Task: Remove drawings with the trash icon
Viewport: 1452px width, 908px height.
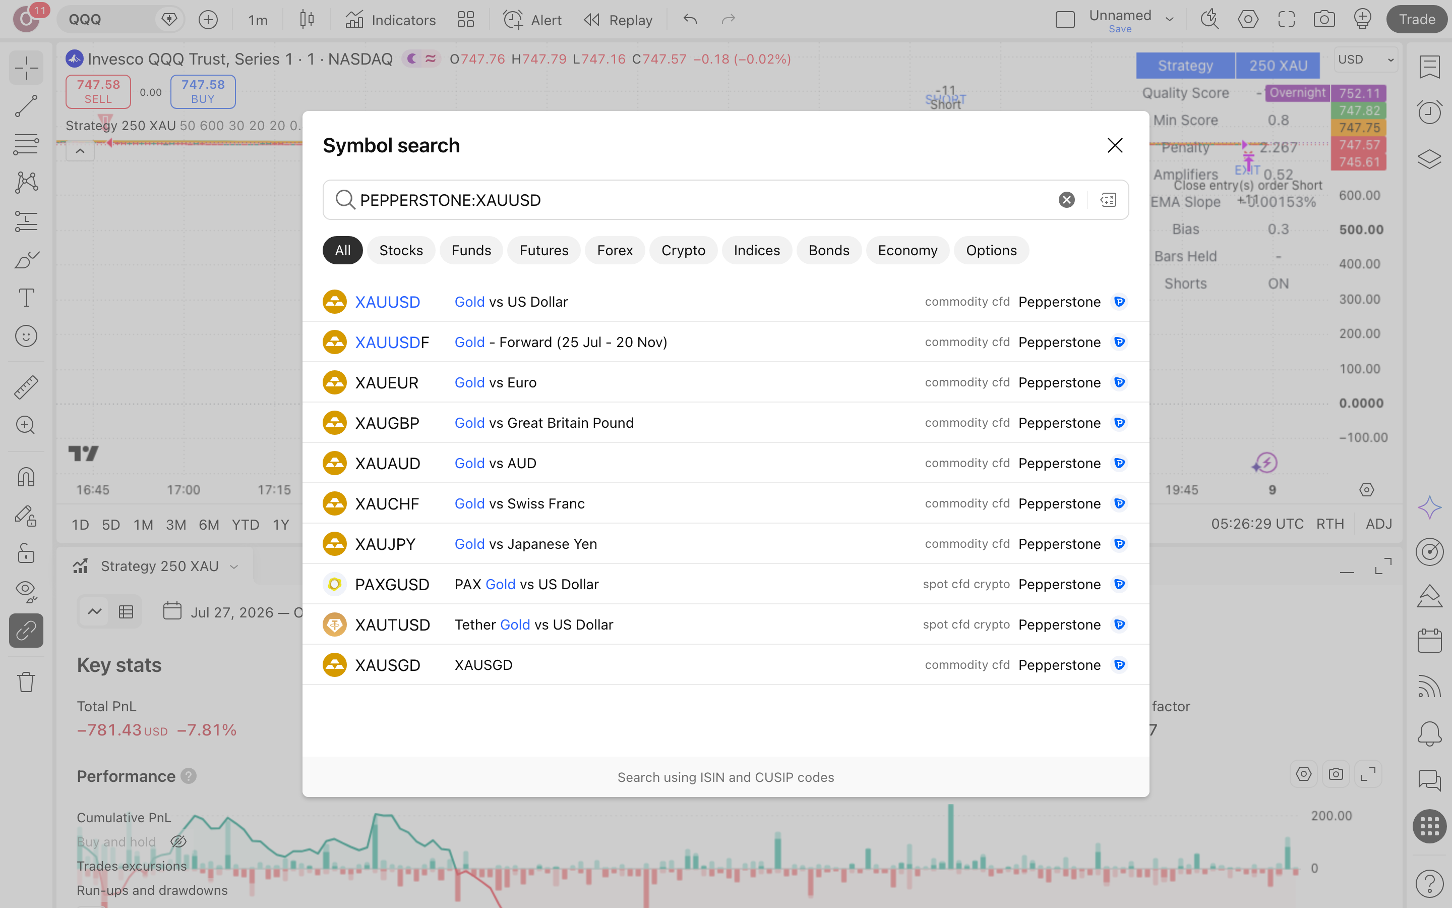Action: coord(26,682)
